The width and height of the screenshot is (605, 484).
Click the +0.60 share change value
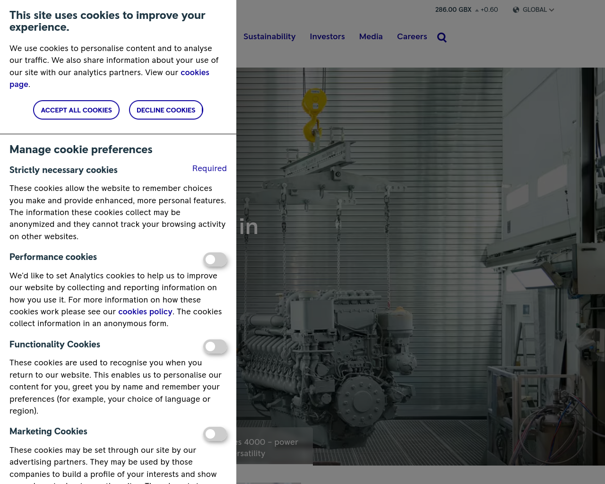pos(489,9)
